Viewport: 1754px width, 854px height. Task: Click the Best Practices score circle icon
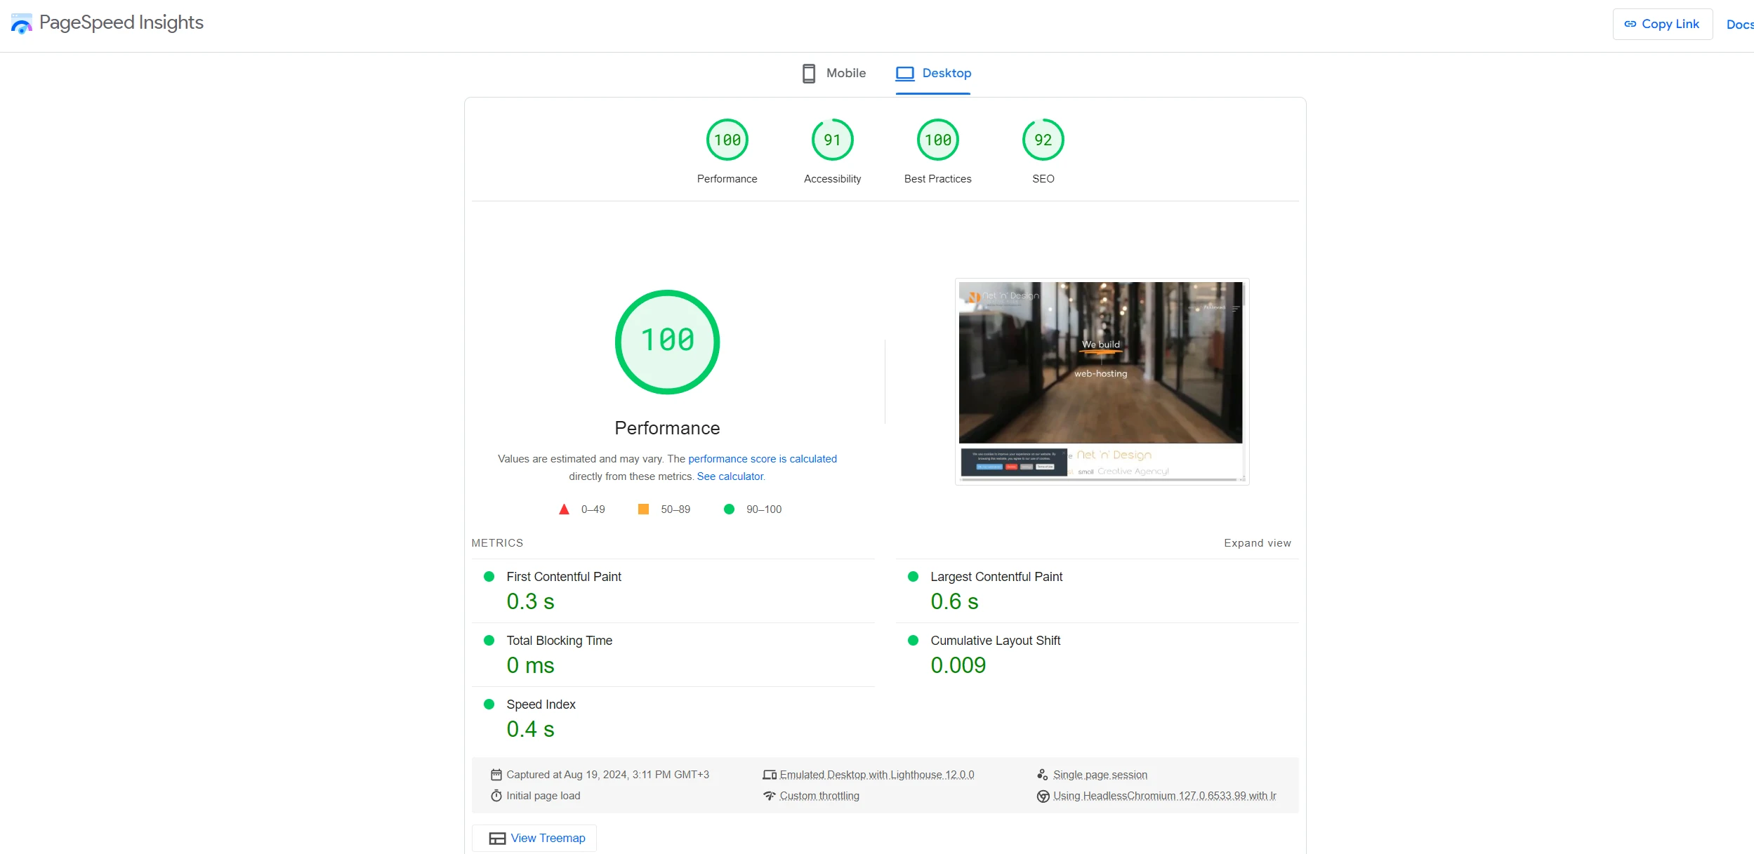(x=937, y=140)
